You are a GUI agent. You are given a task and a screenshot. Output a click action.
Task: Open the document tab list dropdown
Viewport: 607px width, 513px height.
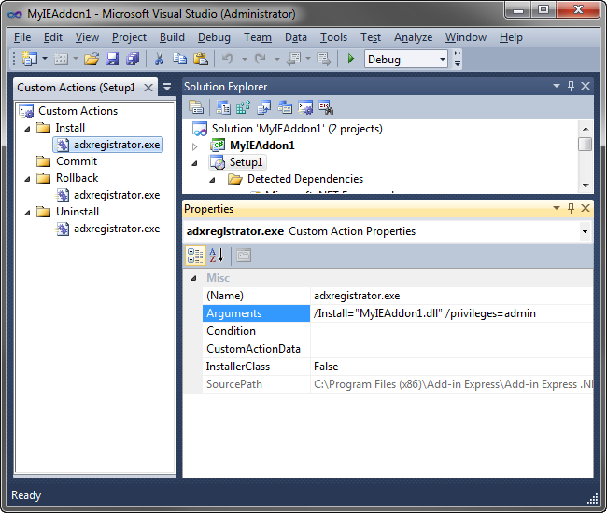[167, 87]
